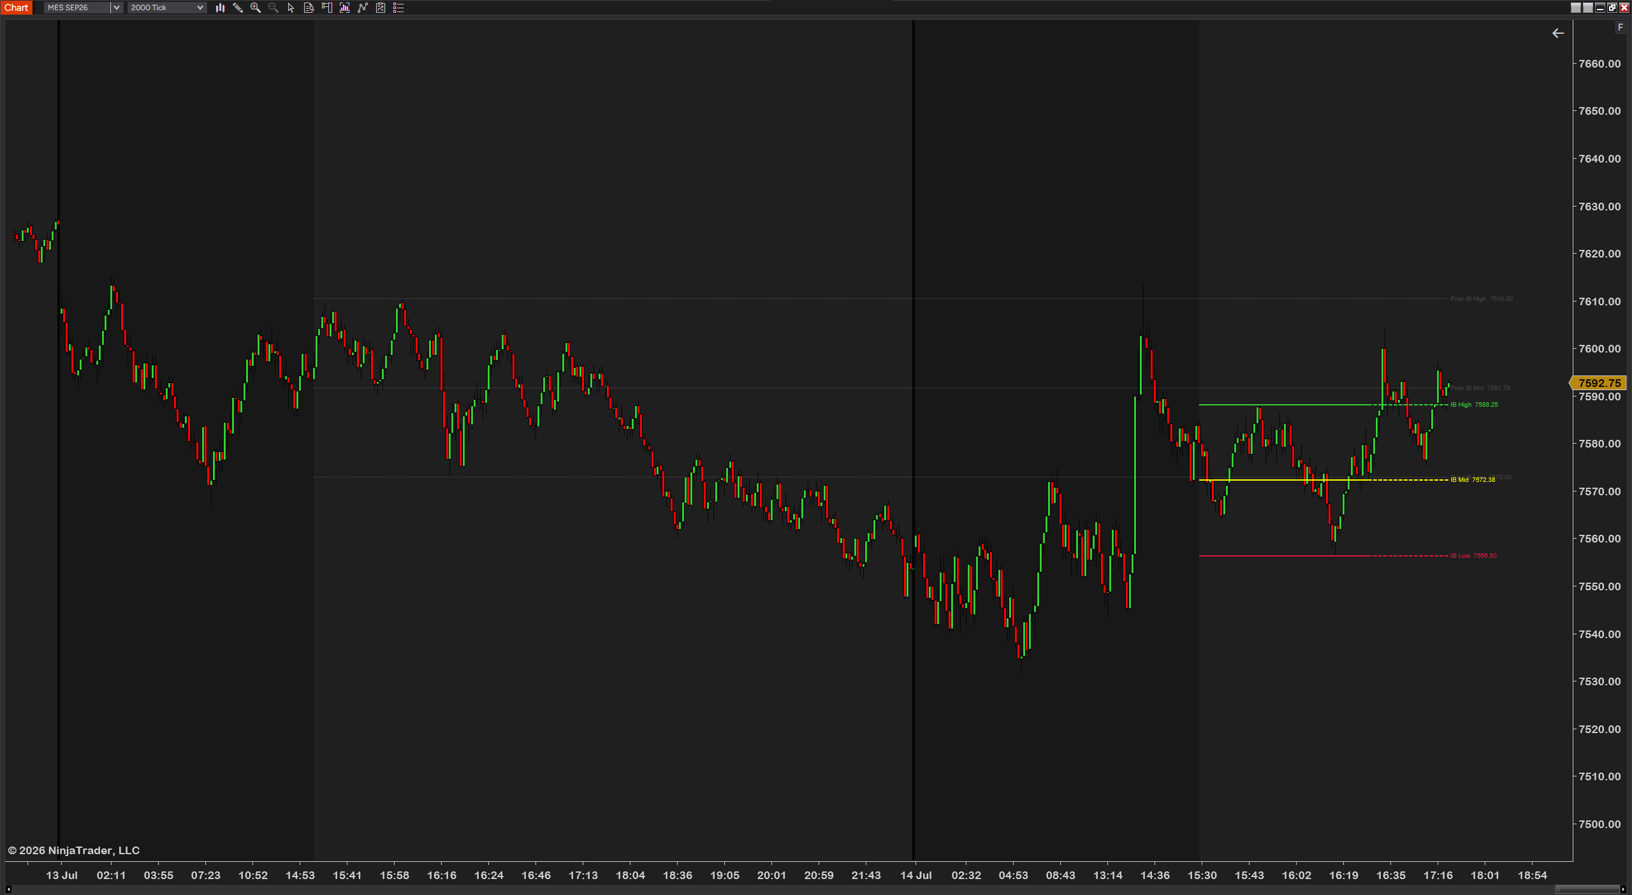Open the data box search icon
This screenshot has width=1632, height=895.
click(309, 8)
